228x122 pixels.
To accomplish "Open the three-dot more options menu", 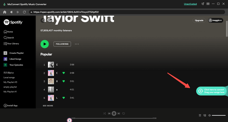I will tap(77, 44).
